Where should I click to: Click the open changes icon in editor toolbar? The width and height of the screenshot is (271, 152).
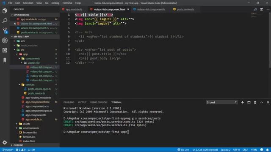[255, 9]
